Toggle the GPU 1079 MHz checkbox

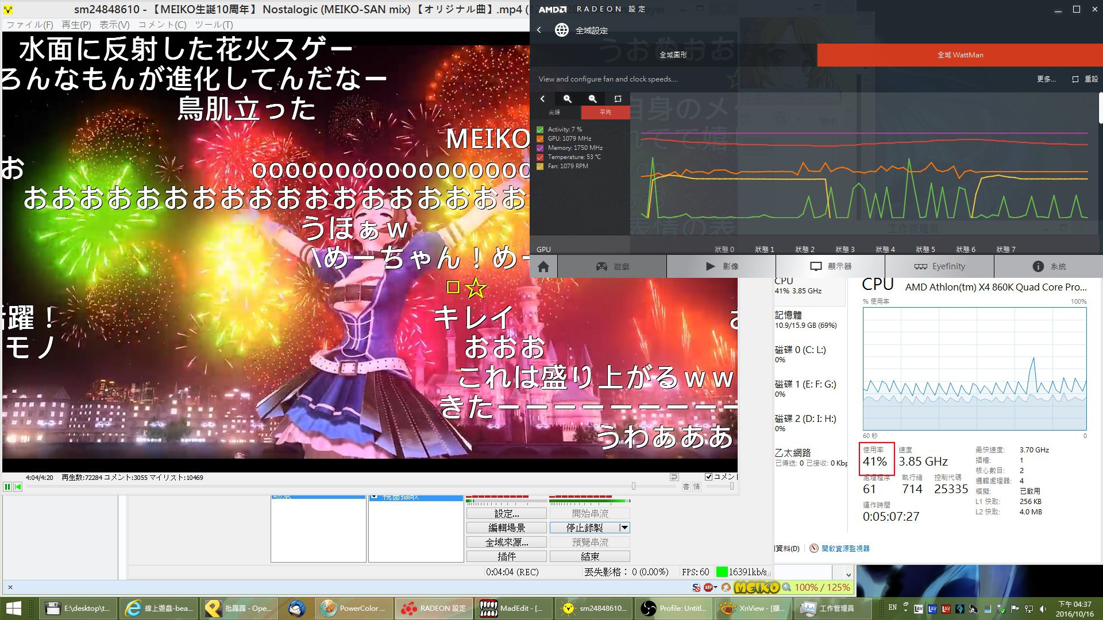tap(540, 138)
